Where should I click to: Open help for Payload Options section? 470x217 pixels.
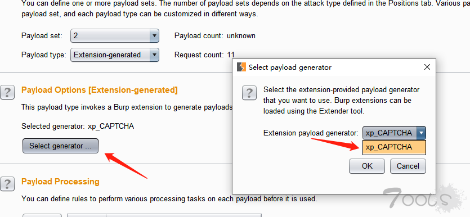(x=7, y=93)
